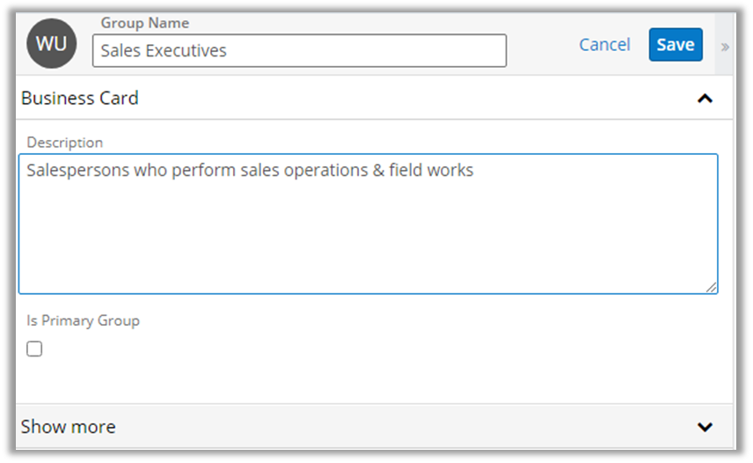Collapse the Business Card section arrow
The height and width of the screenshot is (463, 753).
705,99
